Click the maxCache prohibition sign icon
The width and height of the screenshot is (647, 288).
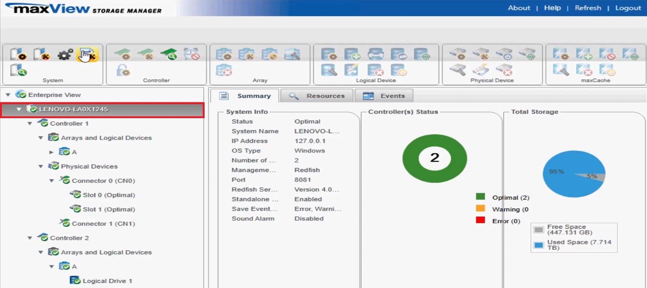point(607,54)
